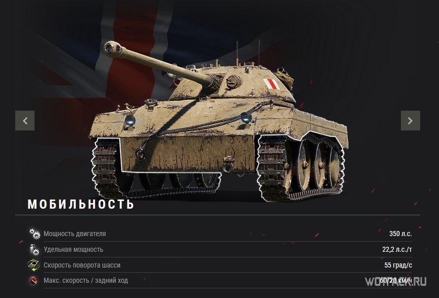
Task: Select the 'Мощность двигателя' label
Action: click(75, 234)
